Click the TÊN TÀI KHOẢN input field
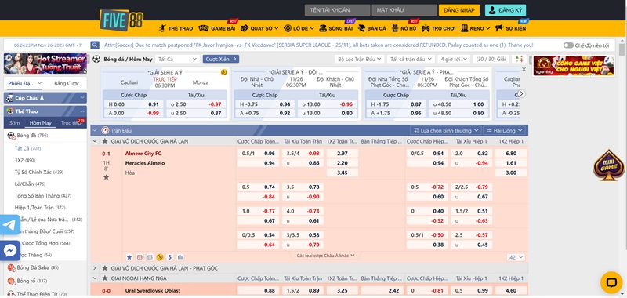627x298 pixels. pos(337,10)
